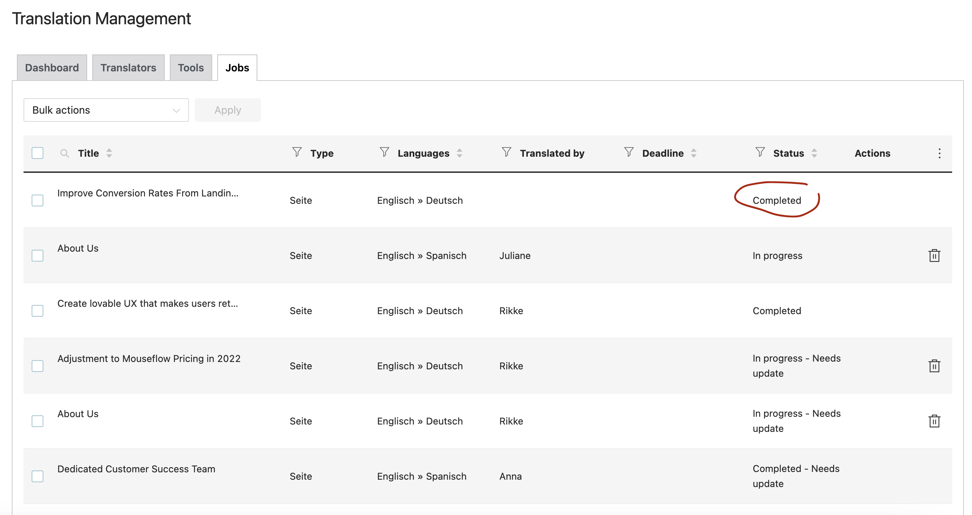972x515 pixels.
Task: Open Adjustment to Mouseflow Pricing in 2022
Action: [149, 358]
